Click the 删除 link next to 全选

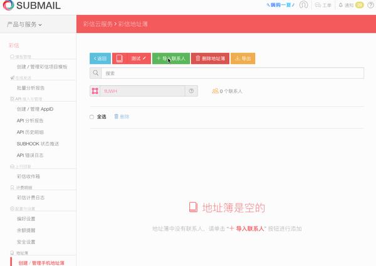(x=125, y=117)
